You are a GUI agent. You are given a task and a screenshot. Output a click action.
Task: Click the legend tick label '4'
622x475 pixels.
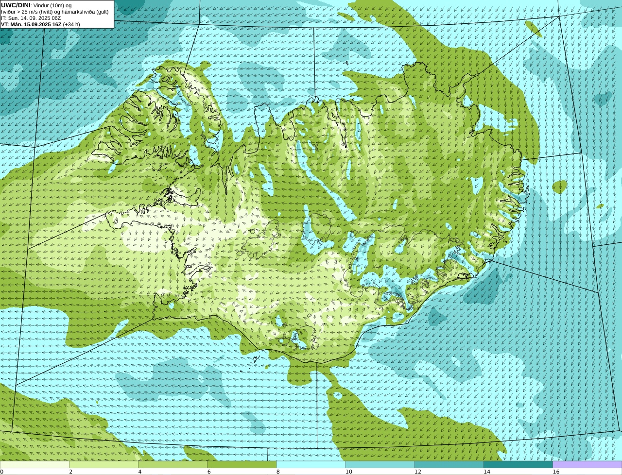tap(140, 472)
